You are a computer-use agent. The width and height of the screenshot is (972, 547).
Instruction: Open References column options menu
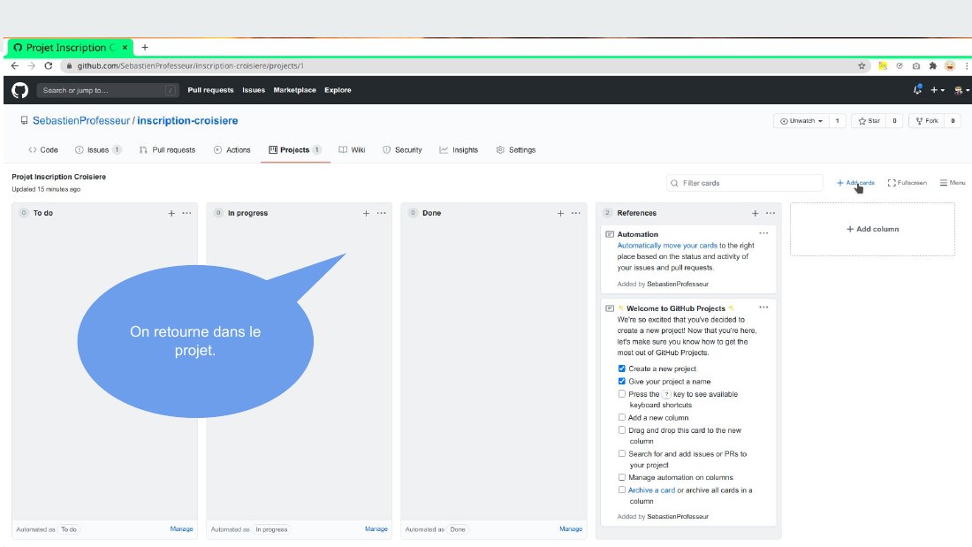click(771, 213)
